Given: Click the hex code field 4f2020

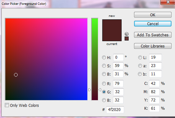Looking at the screenshot, I should [x=115, y=110].
